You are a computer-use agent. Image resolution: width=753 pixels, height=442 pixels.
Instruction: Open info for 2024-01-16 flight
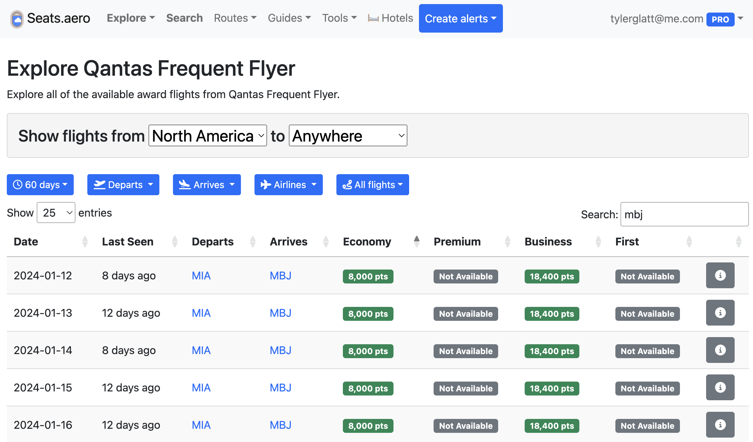coord(720,425)
